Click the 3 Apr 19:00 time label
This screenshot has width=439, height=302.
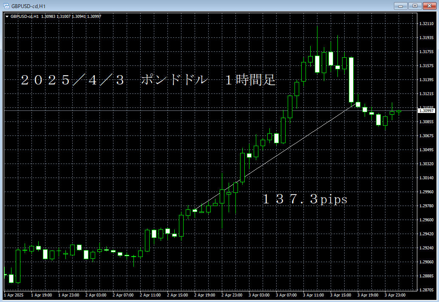(x=368, y=295)
